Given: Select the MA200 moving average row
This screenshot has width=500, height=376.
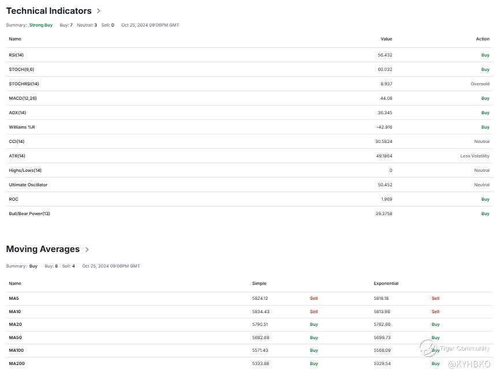Looking at the screenshot, I should (x=249, y=363).
